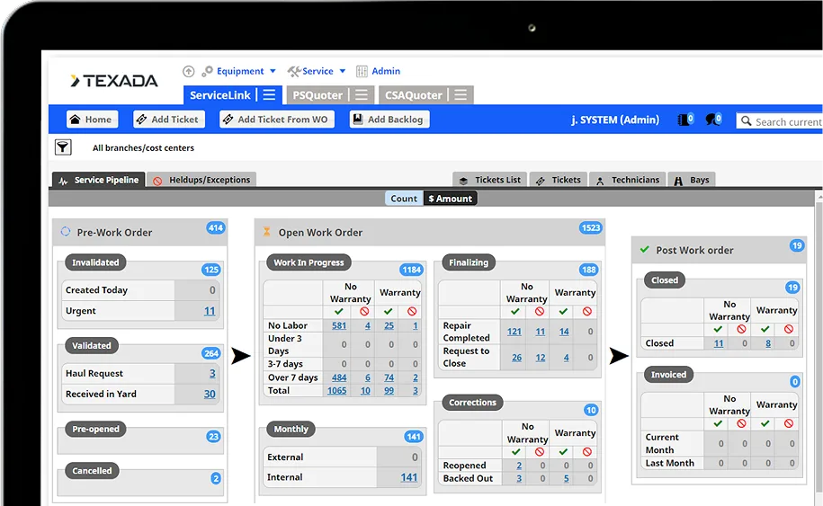Click the Post Work order checkmark icon
The image size is (823, 506).
[x=645, y=250]
